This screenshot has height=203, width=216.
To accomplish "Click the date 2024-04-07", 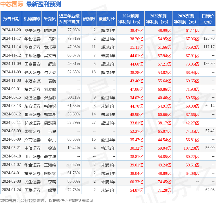I will tap(11, 164).
